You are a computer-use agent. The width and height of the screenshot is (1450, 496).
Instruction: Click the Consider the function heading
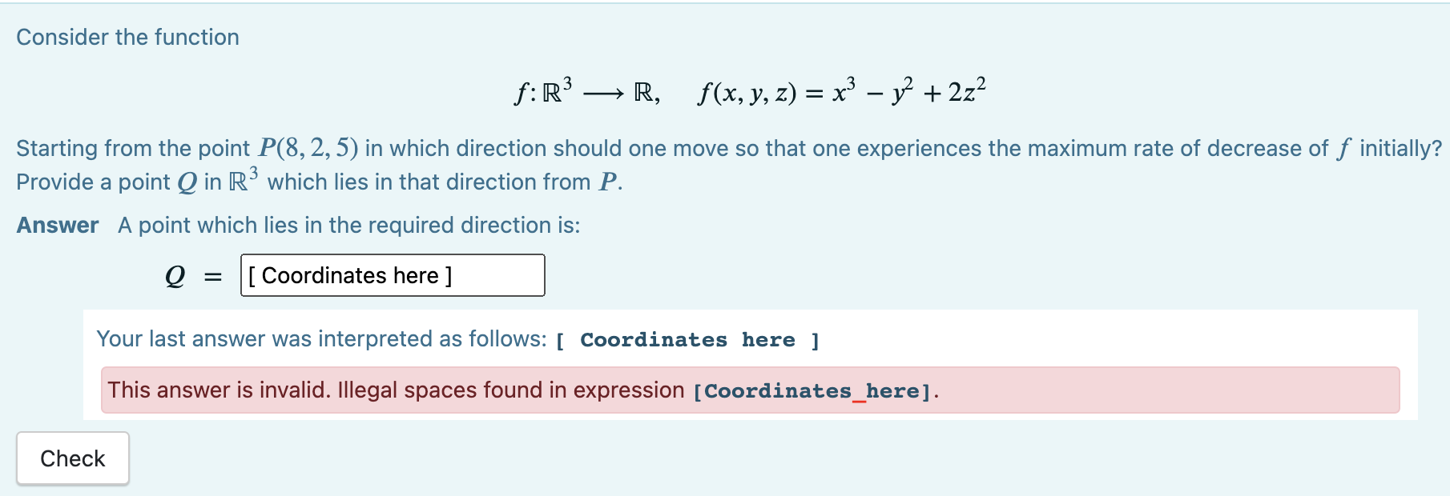click(x=127, y=37)
